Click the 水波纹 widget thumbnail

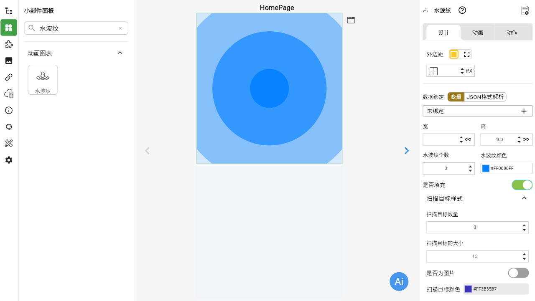pyautogui.click(x=43, y=80)
